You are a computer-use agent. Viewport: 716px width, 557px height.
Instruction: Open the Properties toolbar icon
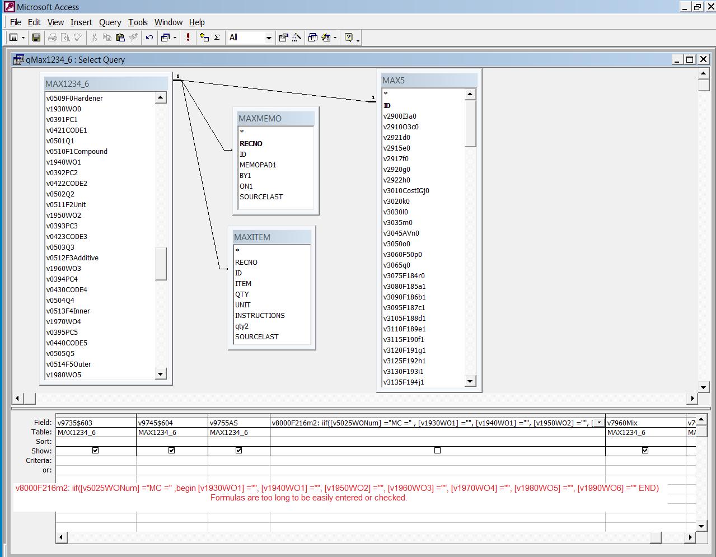(x=284, y=38)
